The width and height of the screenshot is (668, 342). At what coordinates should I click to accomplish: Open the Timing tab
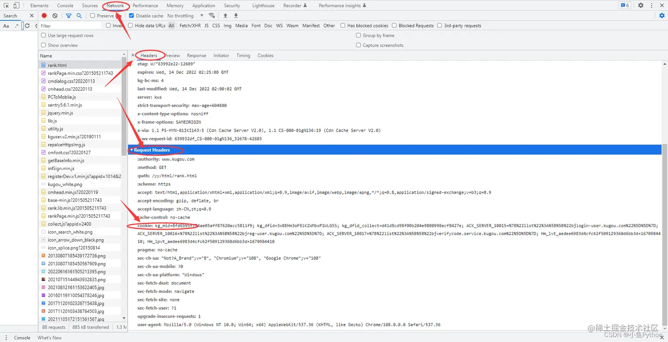click(243, 55)
